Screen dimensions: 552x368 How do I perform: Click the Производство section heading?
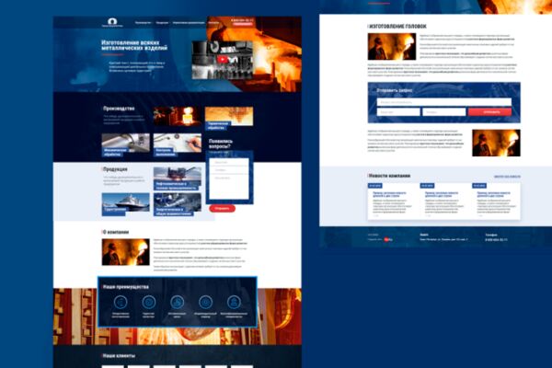pos(119,109)
